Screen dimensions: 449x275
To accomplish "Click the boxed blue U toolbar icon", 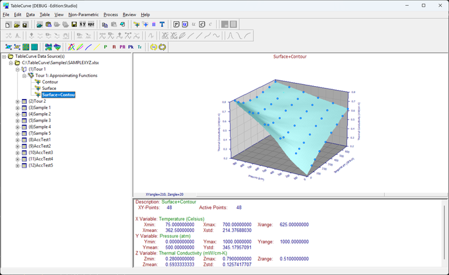I will click(x=185, y=24).
